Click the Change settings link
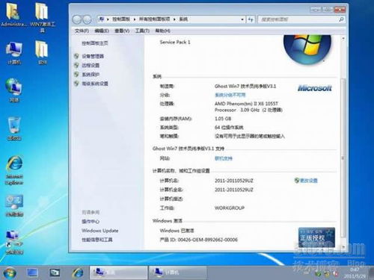Viewport: 374px width, 280px height. 306,181
